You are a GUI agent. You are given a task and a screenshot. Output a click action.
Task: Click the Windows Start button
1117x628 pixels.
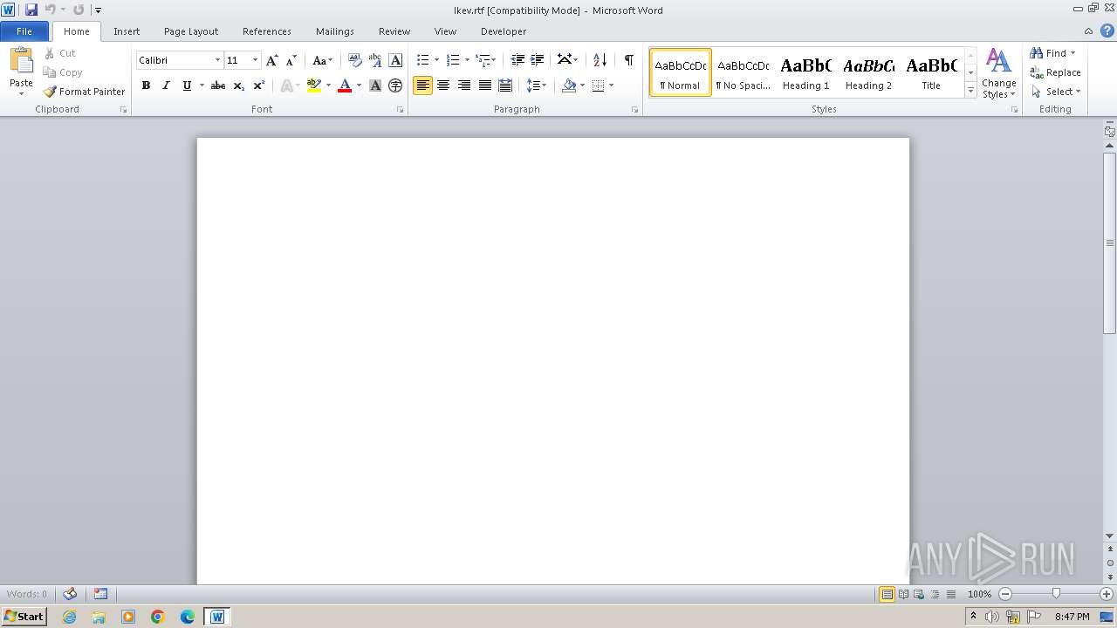[x=24, y=617]
